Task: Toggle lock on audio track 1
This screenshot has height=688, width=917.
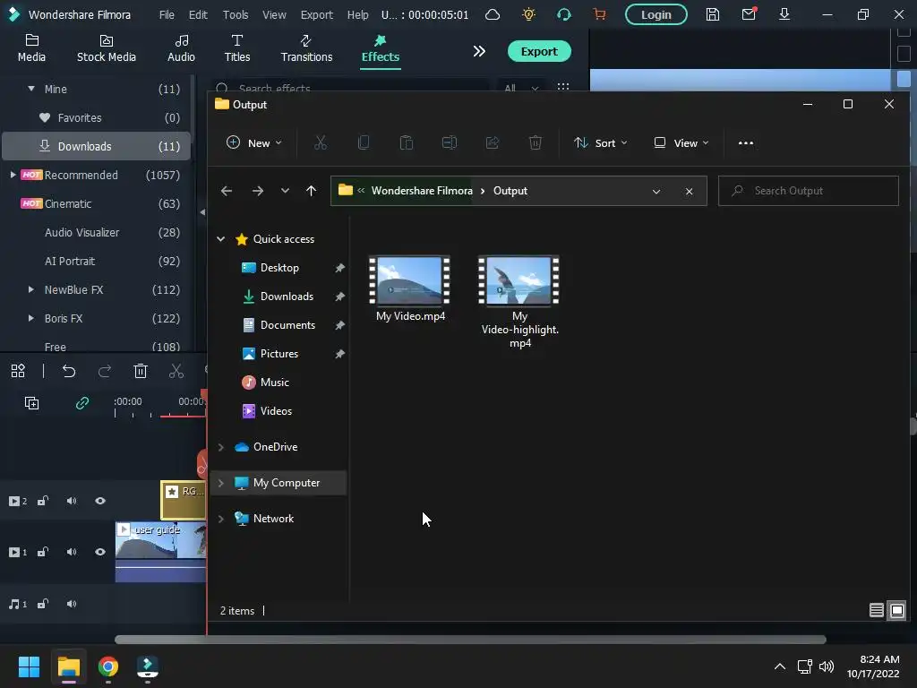Action: coord(43,604)
